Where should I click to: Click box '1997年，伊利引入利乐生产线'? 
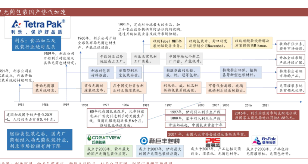195,112
